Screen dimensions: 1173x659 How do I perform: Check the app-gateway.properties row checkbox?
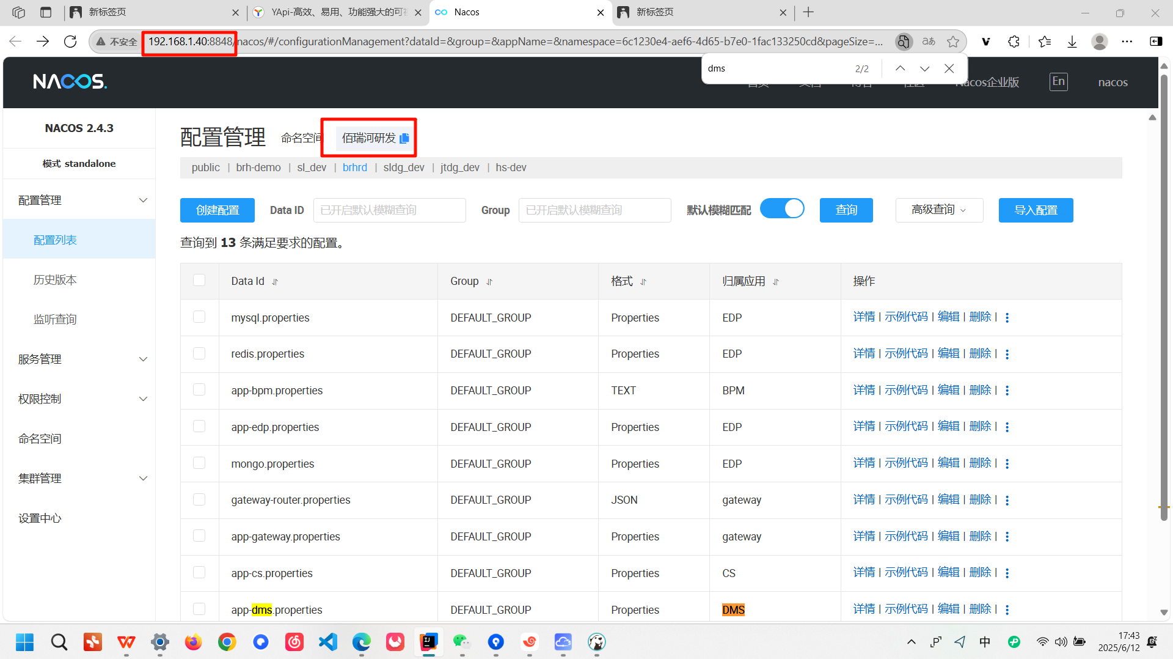point(199,536)
